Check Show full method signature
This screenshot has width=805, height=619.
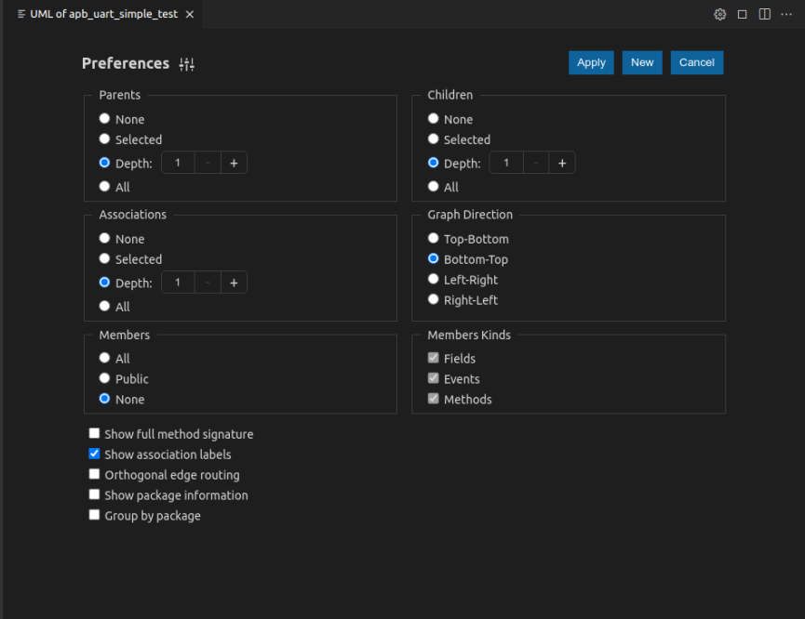pos(94,433)
